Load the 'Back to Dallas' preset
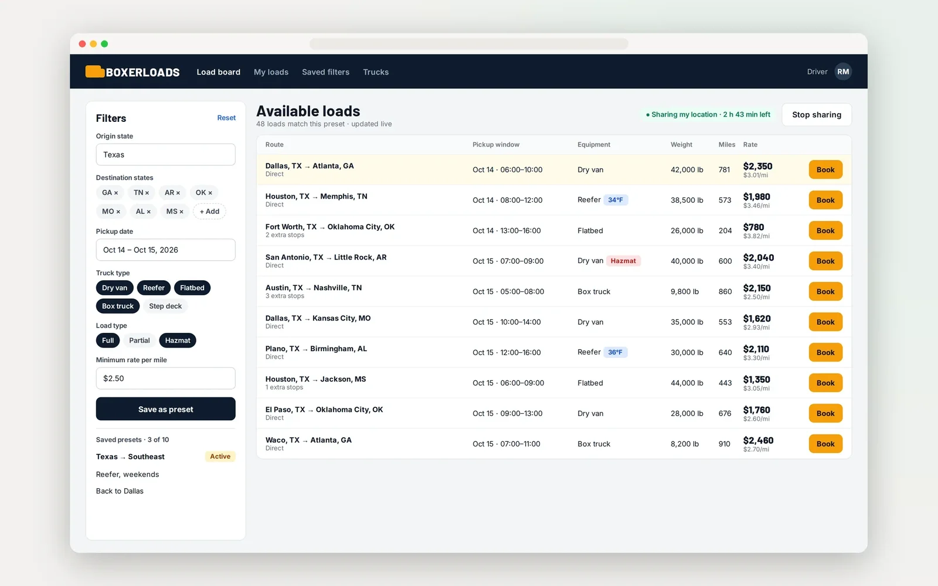938x586 pixels. tap(120, 491)
